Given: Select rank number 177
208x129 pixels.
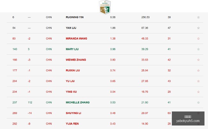Looking at the screenshot, I should coord(15,70).
